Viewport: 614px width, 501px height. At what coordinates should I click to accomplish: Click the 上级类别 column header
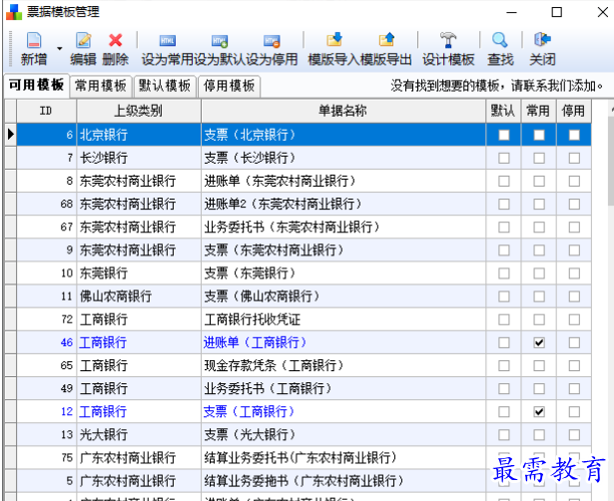139,111
